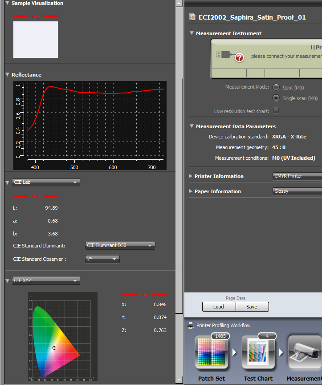Screen dimensions: 322x385
Task: Expand the Printer Information section
Action: [x=191, y=176]
